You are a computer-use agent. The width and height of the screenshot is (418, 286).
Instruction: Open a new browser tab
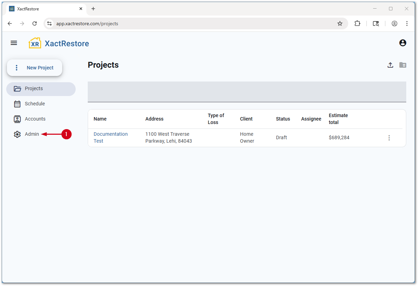tap(93, 9)
